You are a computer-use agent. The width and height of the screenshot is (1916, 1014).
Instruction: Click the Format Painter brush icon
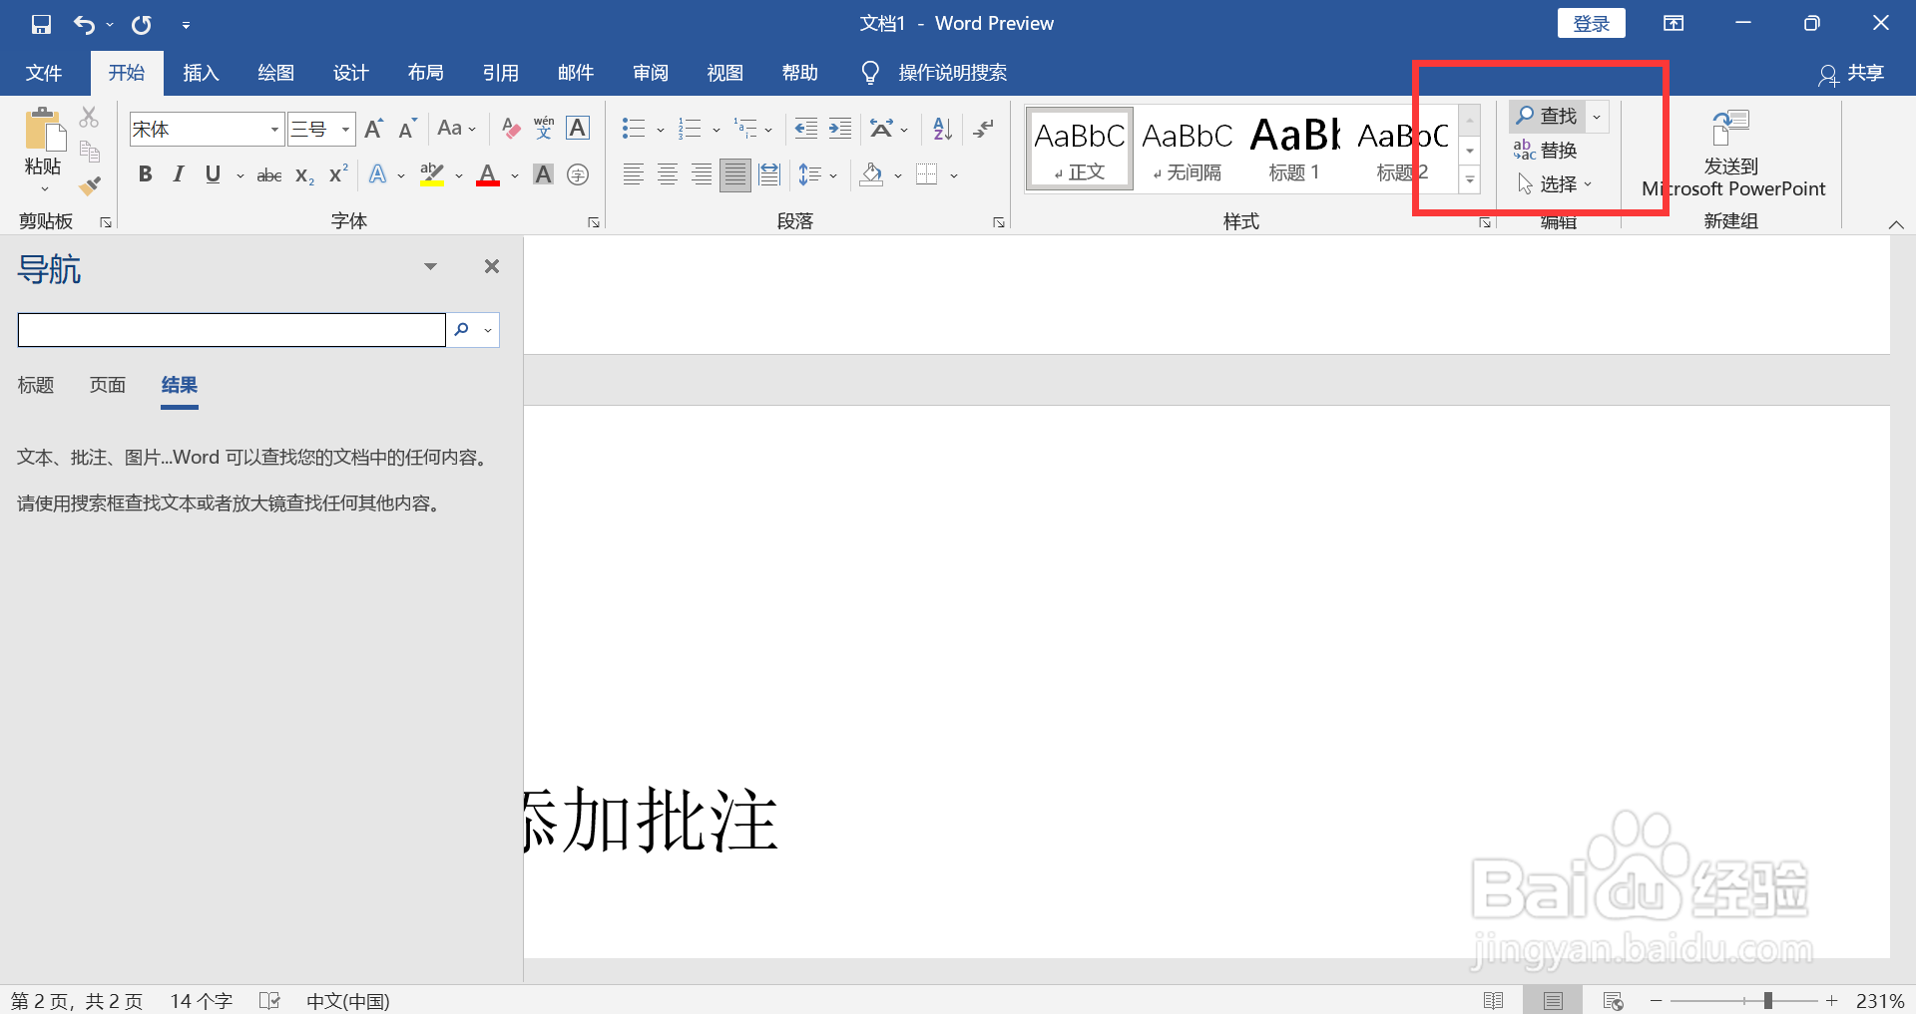[x=90, y=185]
